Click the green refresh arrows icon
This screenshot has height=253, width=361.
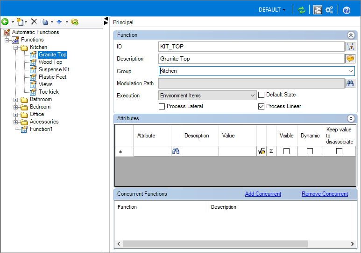[301, 10]
